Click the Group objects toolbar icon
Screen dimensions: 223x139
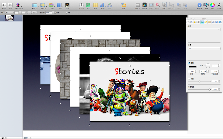[164, 5]
